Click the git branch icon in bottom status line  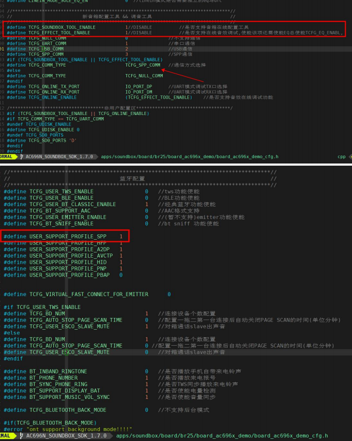(22, 436)
